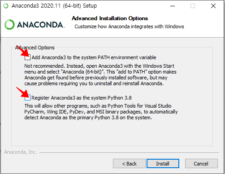This screenshot has height=174, width=225.
Task: Click the 'Register Anaconda3 as the system Python 3.8' label
Action: [82, 98]
